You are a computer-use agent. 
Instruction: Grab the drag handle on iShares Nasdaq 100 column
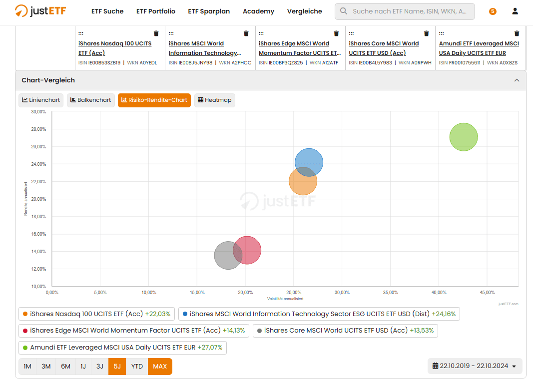click(81, 33)
